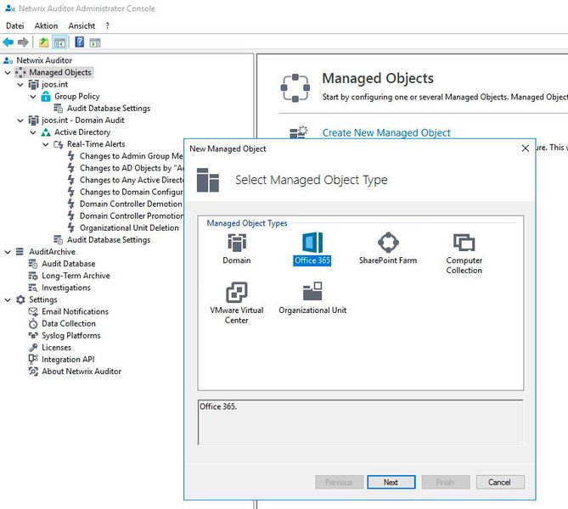The height and width of the screenshot is (509, 568).
Task: Select the SharePoint Farm object type icon
Action: (x=388, y=242)
